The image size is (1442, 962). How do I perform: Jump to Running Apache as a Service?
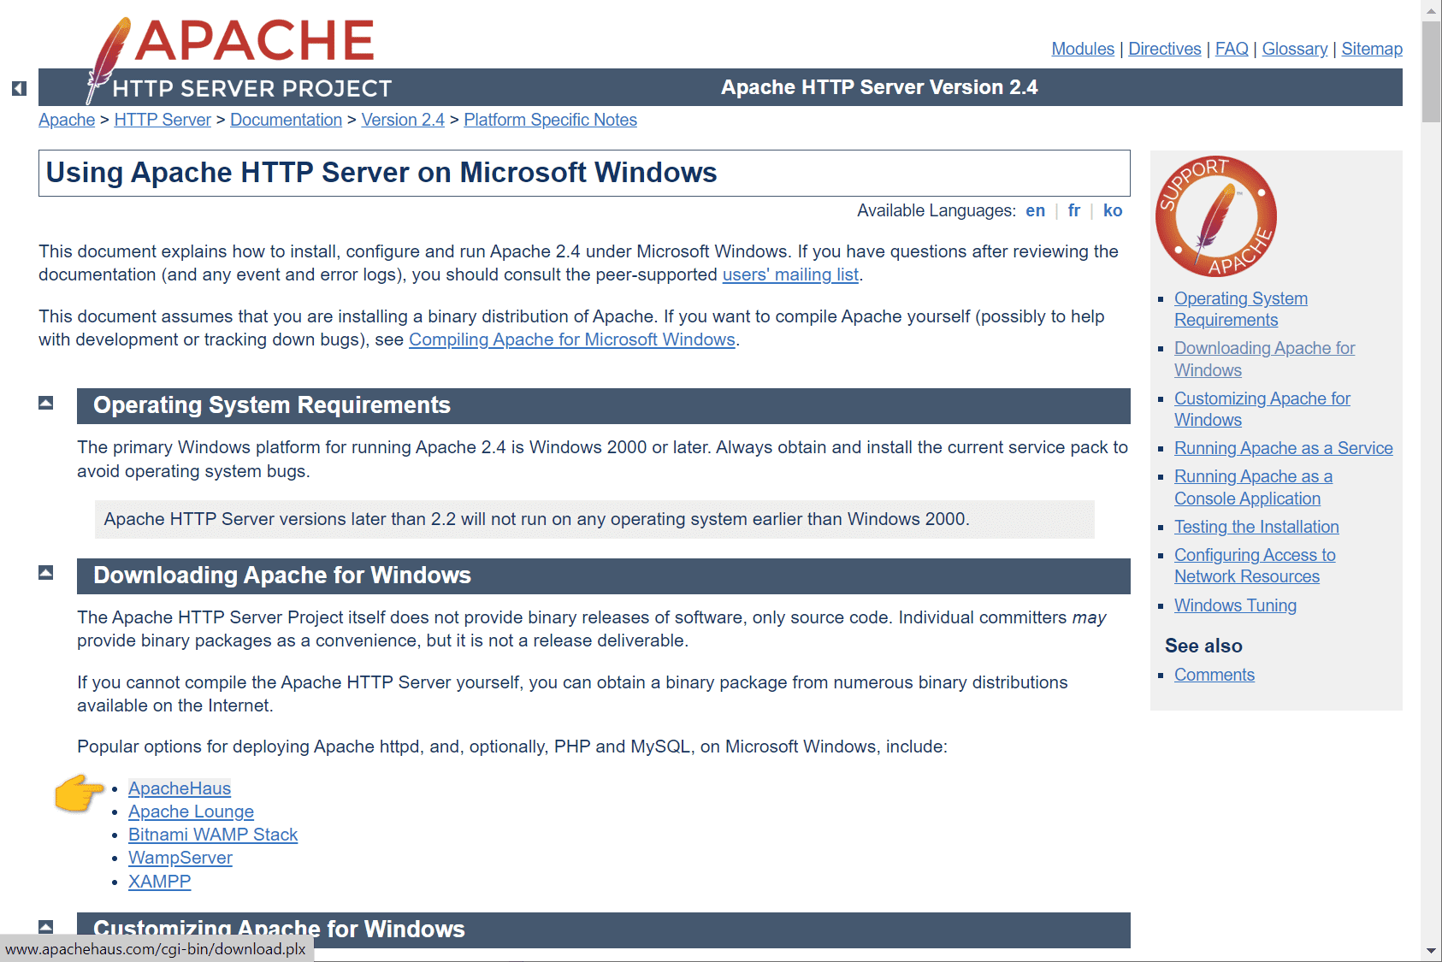pos(1283,448)
